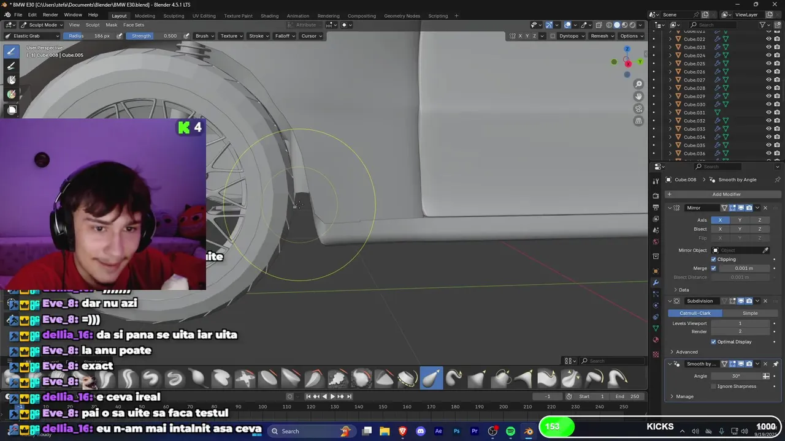Switch to the Shading workspace tab
Viewport: 785px width, 441px height.
(269, 15)
